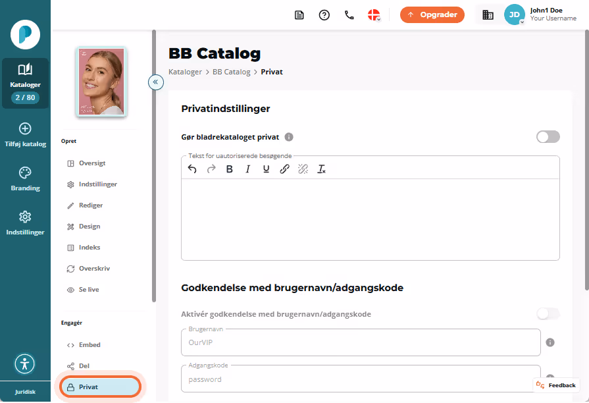Click the Privatindstillinger heading

225,109
